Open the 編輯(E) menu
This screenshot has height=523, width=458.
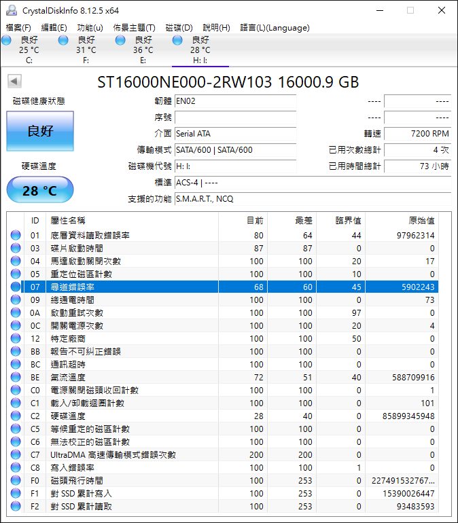click(x=54, y=28)
